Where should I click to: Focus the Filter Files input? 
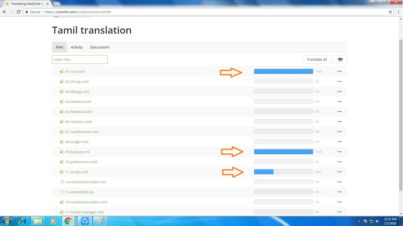click(x=80, y=60)
